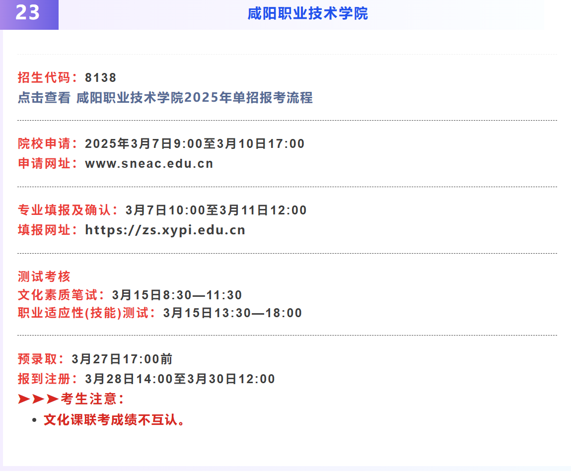Click the 测试考核 section heading
Viewport: 571px width, 474px height.
point(44,276)
